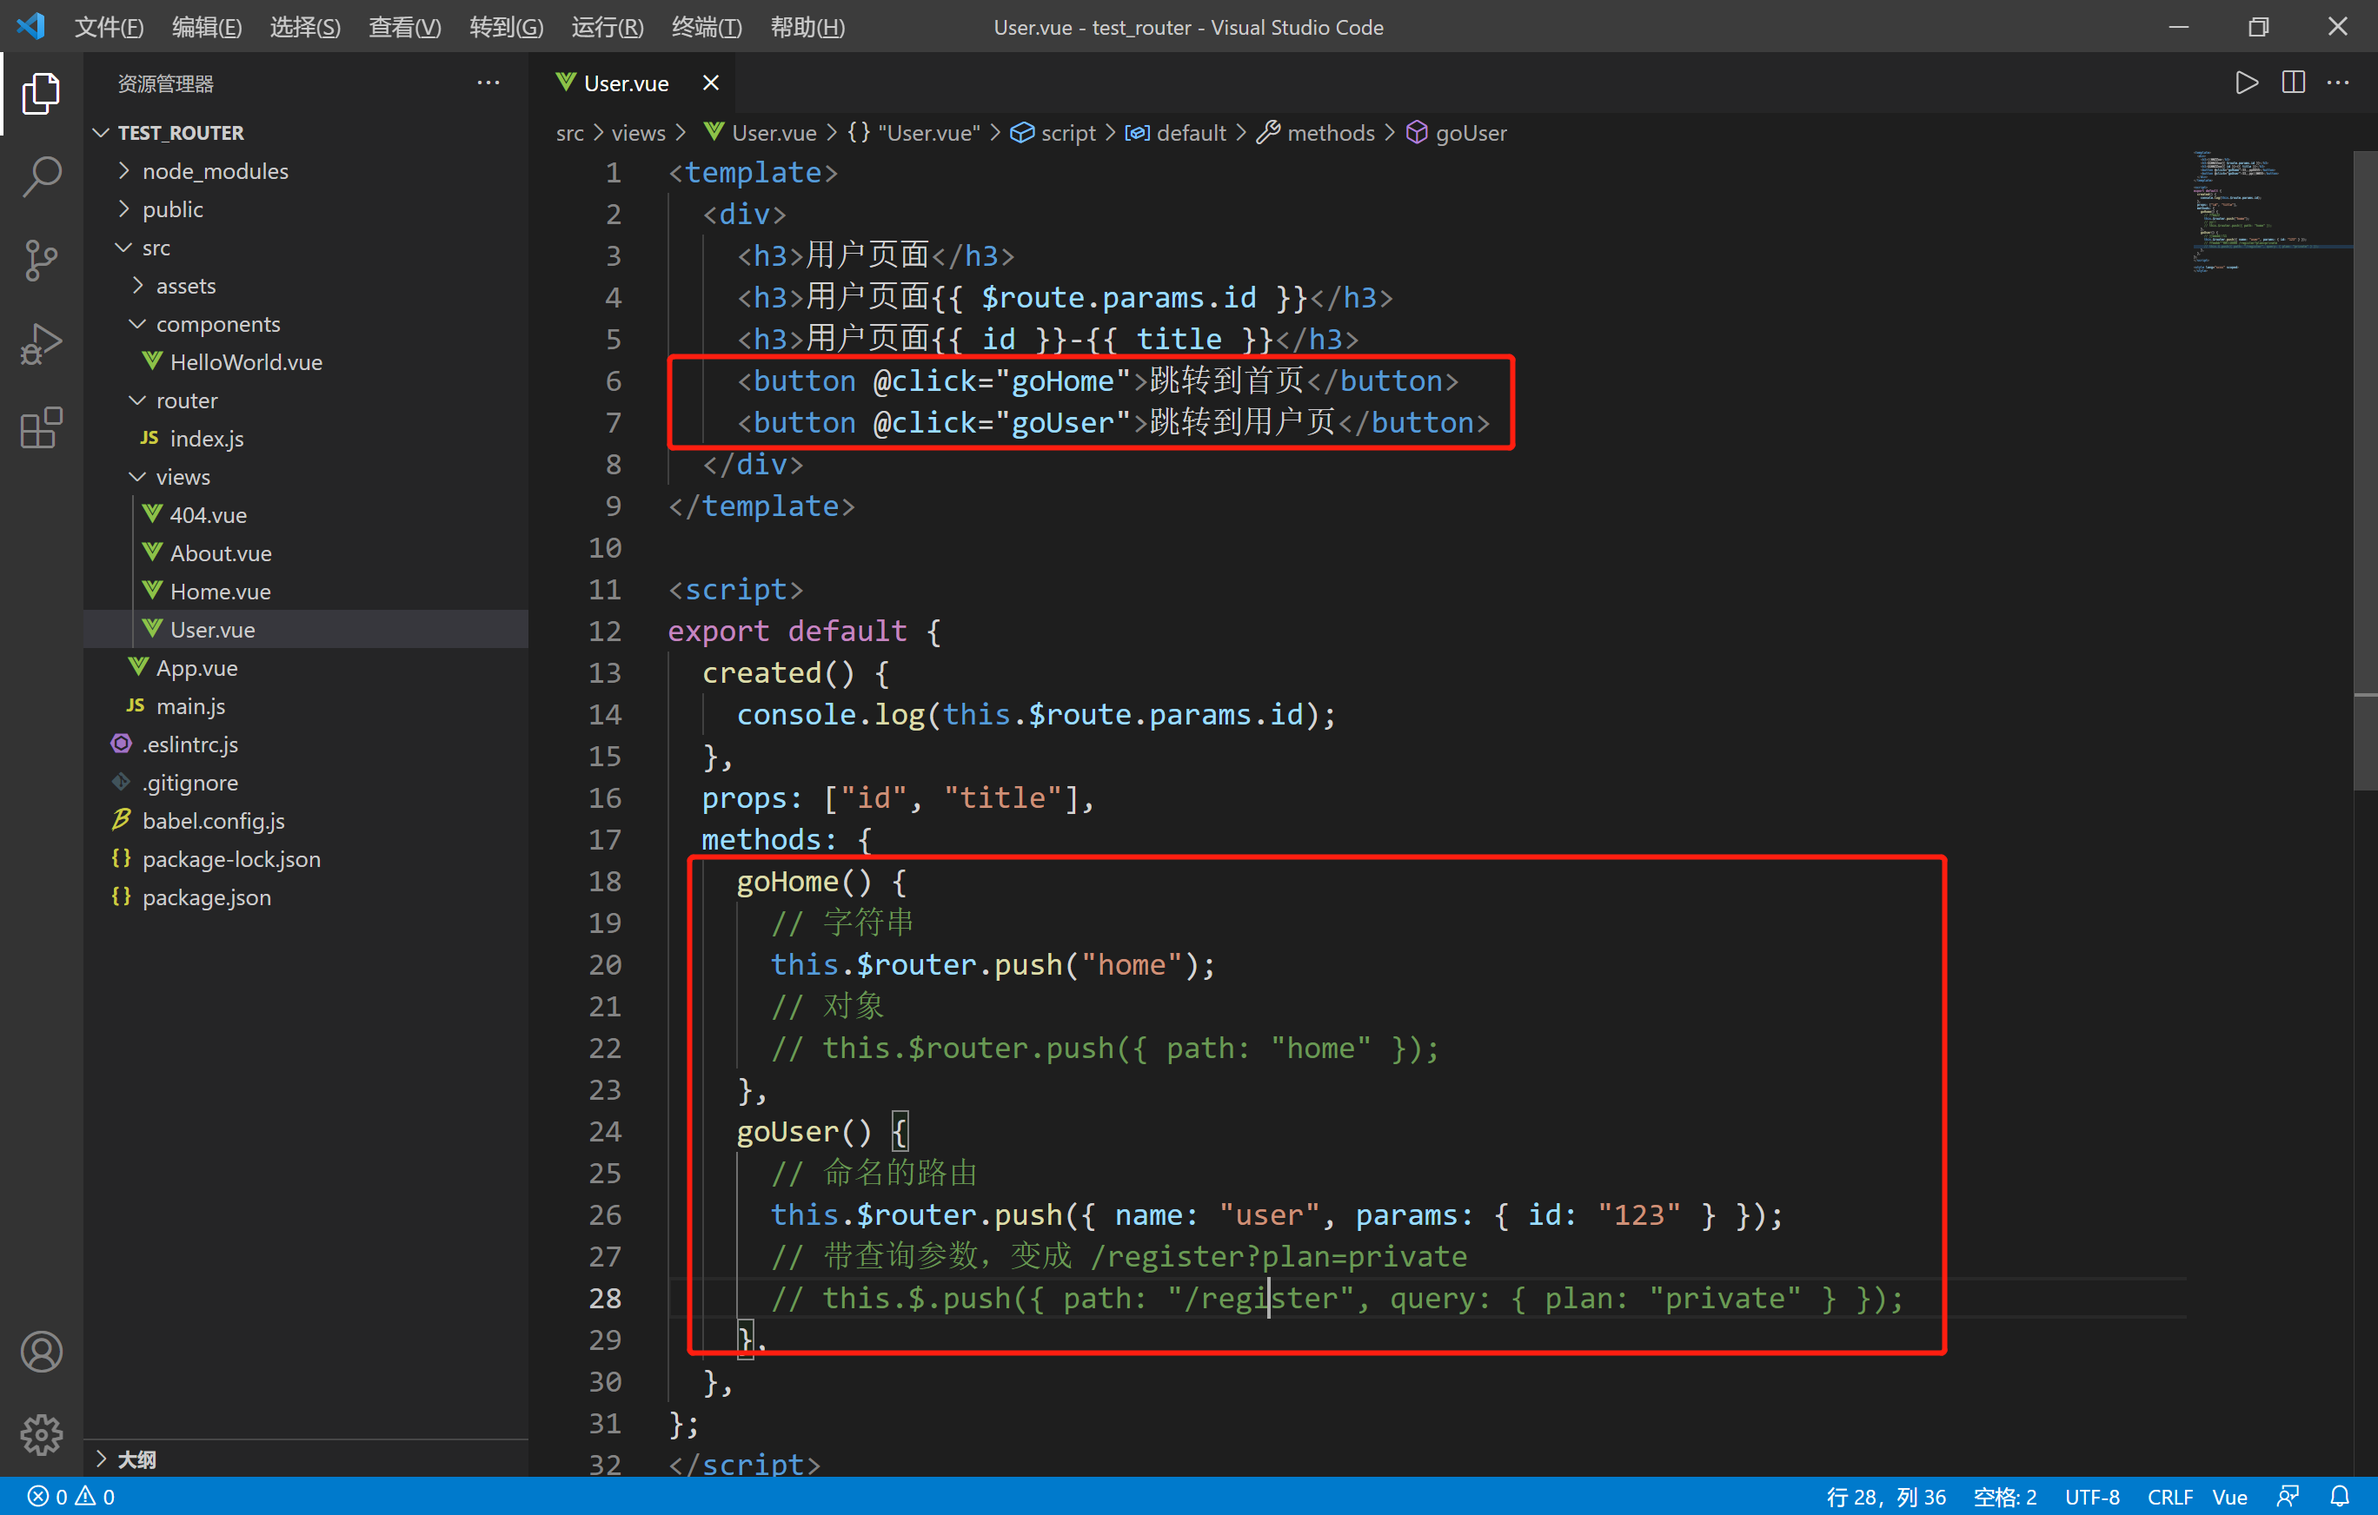Image resolution: width=2378 pixels, height=1515 pixels.
Task: Open the 终端(T) menu
Action: [x=706, y=27]
